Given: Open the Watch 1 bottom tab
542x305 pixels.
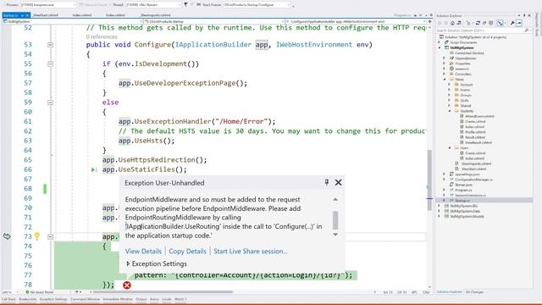Looking at the screenshot, I should coord(180,299).
